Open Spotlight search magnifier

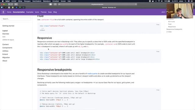(186, 1)
